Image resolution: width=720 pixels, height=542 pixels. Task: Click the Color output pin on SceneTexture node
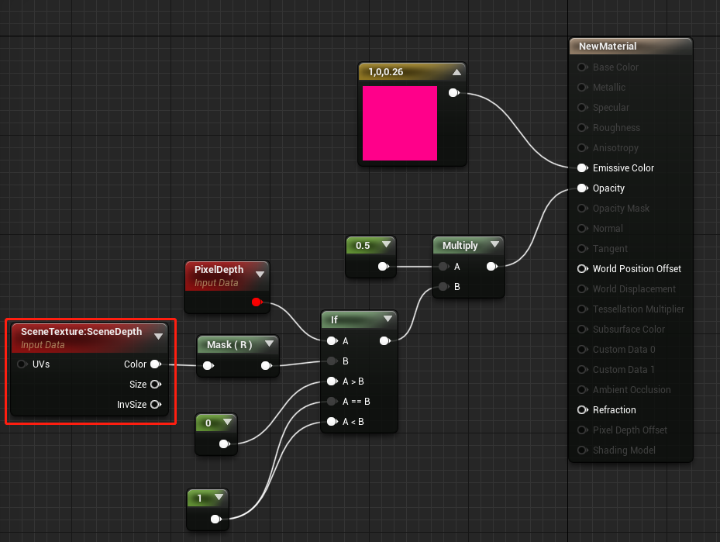156,364
